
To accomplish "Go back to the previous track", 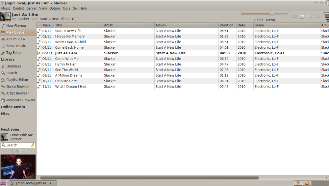I will tap(294, 17).
